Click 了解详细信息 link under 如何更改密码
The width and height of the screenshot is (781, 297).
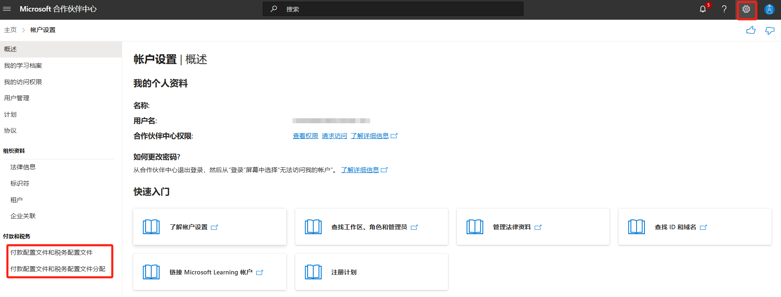360,170
